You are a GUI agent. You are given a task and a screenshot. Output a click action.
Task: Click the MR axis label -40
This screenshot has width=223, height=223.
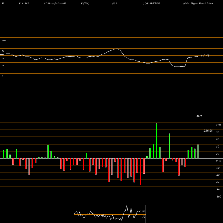click(x=218, y=175)
